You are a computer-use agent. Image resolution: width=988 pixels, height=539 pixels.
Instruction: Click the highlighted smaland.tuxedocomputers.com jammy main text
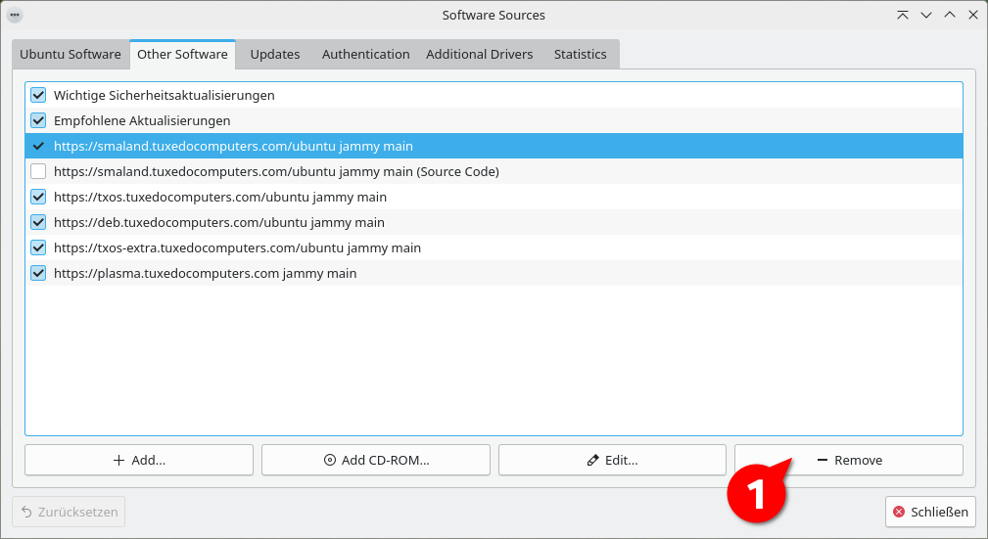(x=233, y=146)
